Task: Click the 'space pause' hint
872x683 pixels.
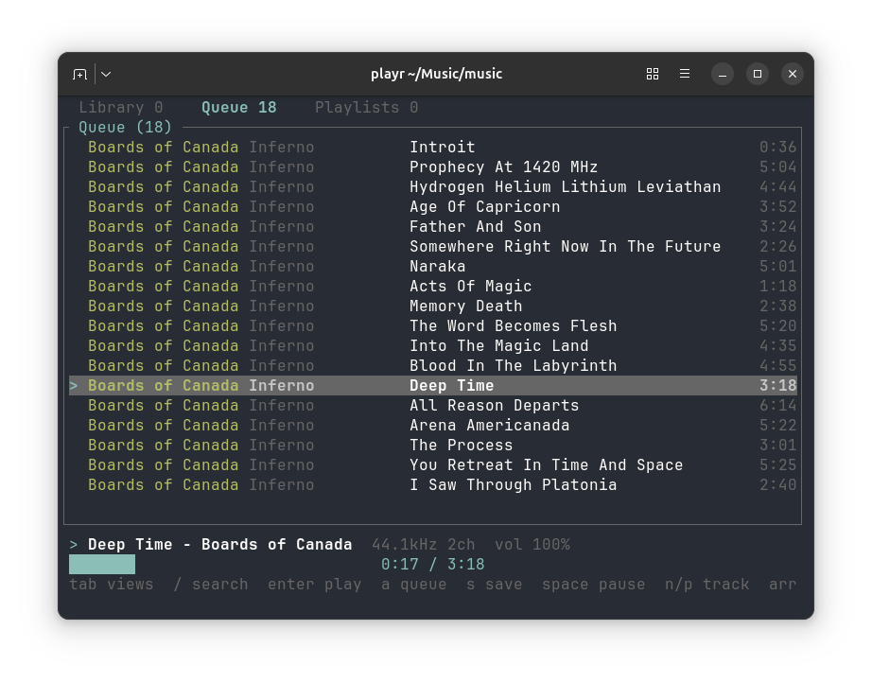Action: tap(593, 585)
